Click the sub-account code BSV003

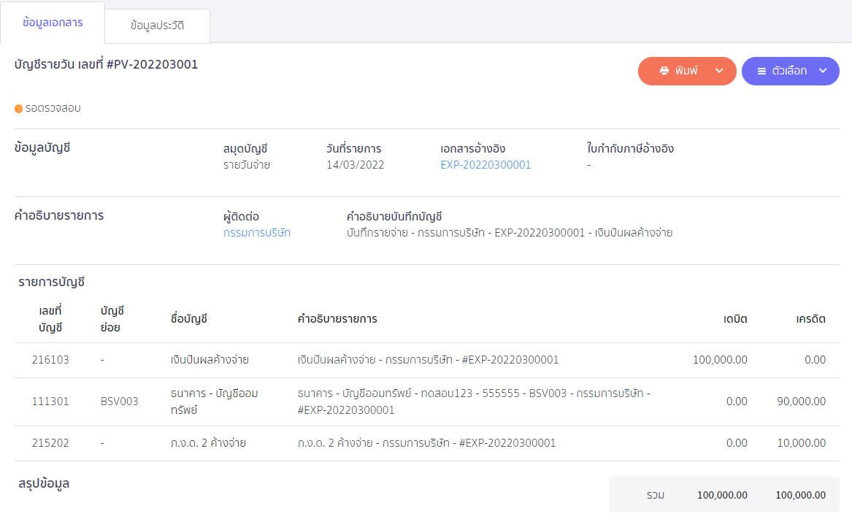[120, 402]
